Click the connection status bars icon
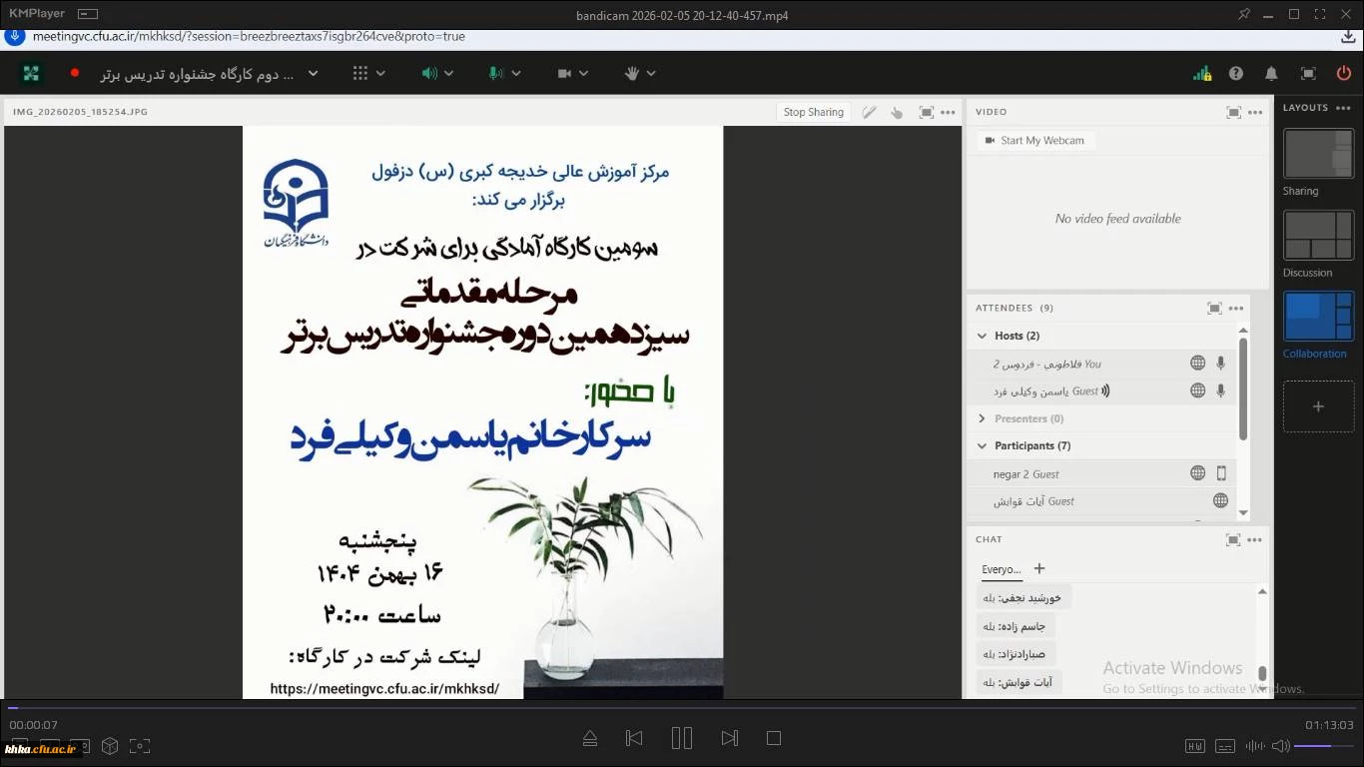 1202,74
